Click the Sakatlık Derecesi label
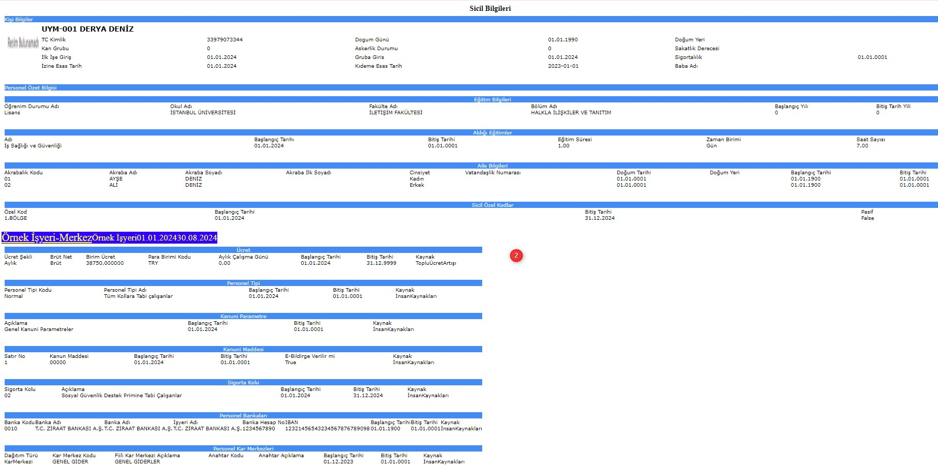Image resolution: width=938 pixels, height=466 pixels. point(697,49)
